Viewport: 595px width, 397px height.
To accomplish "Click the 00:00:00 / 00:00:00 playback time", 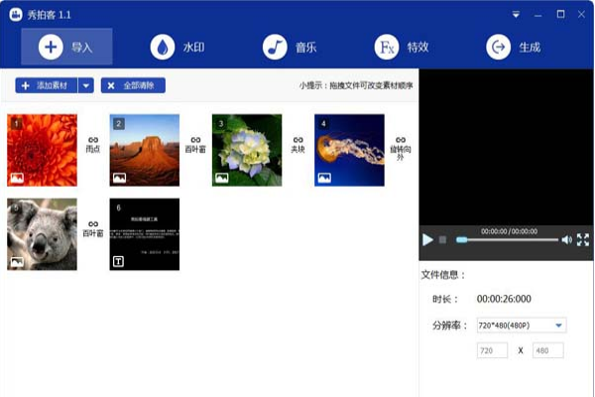I will pyautogui.click(x=510, y=231).
